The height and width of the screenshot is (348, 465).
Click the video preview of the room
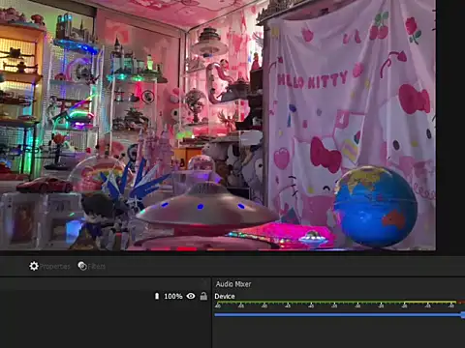click(x=218, y=125)
